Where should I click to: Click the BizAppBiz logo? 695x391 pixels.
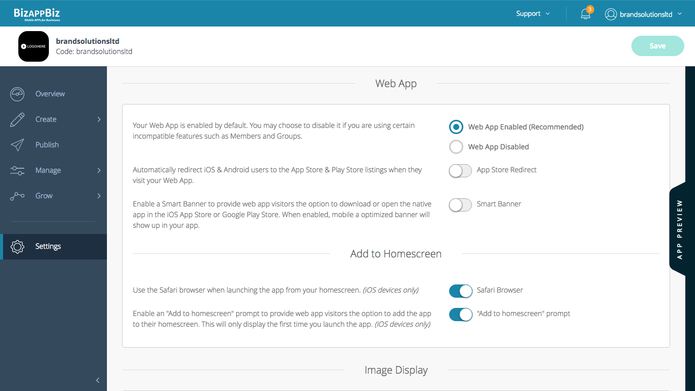37,14
